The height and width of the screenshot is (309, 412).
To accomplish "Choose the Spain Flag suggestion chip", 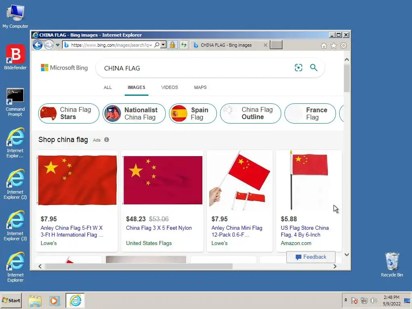I will point(193,113).
